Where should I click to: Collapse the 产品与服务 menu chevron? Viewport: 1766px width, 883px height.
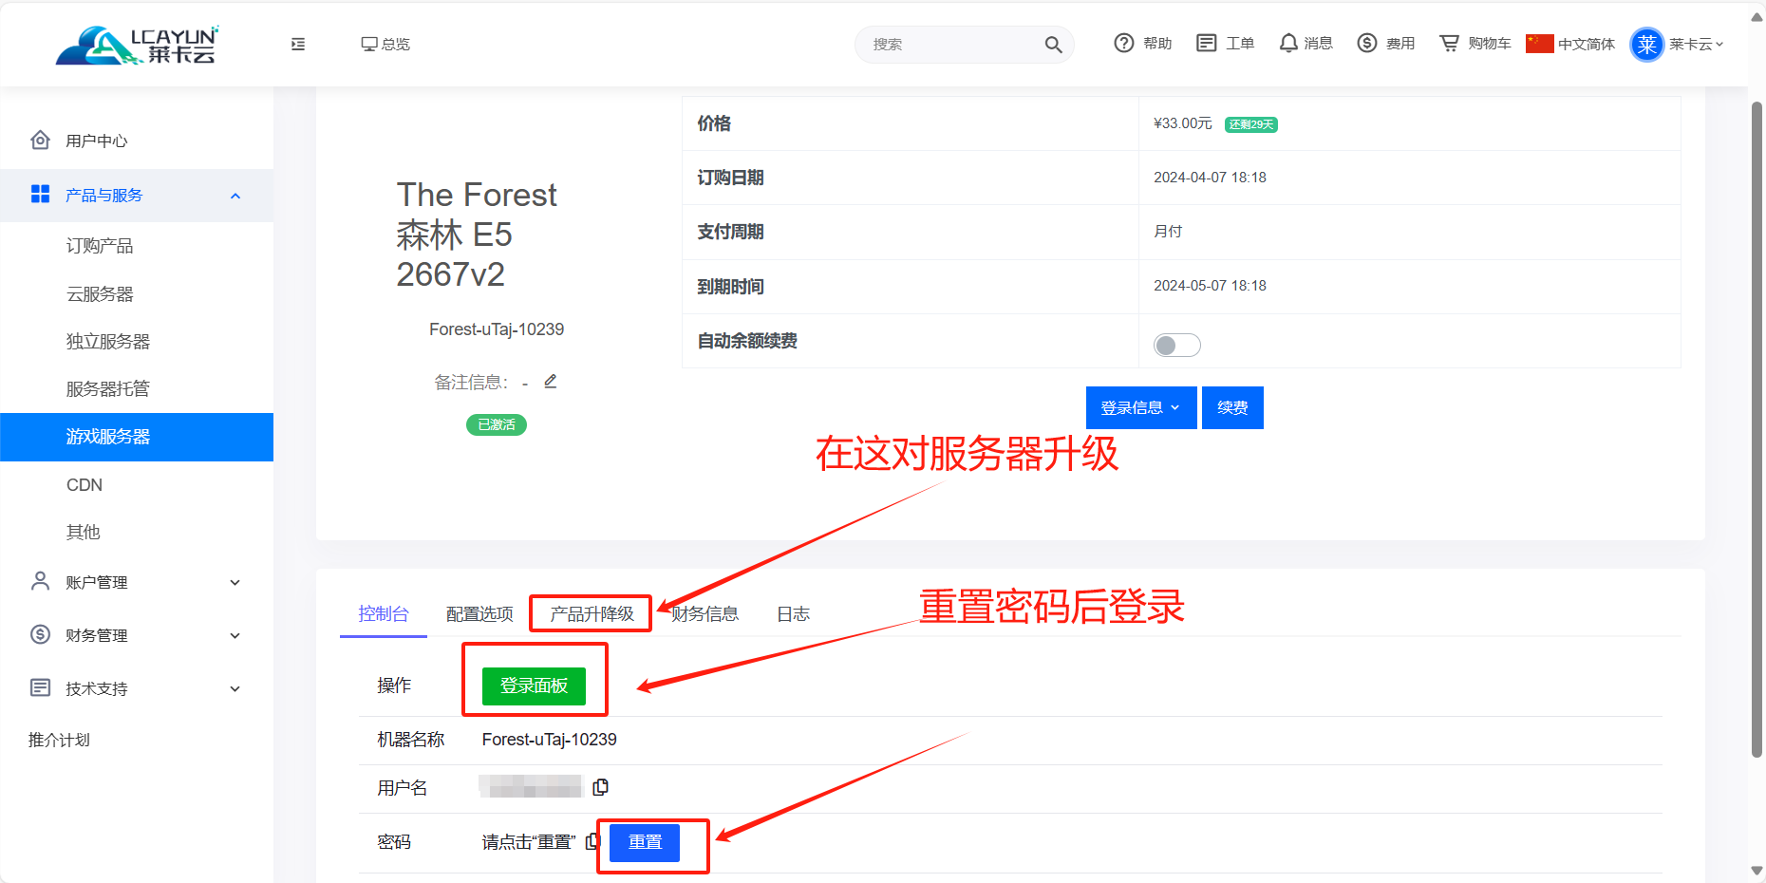(235, 196)
